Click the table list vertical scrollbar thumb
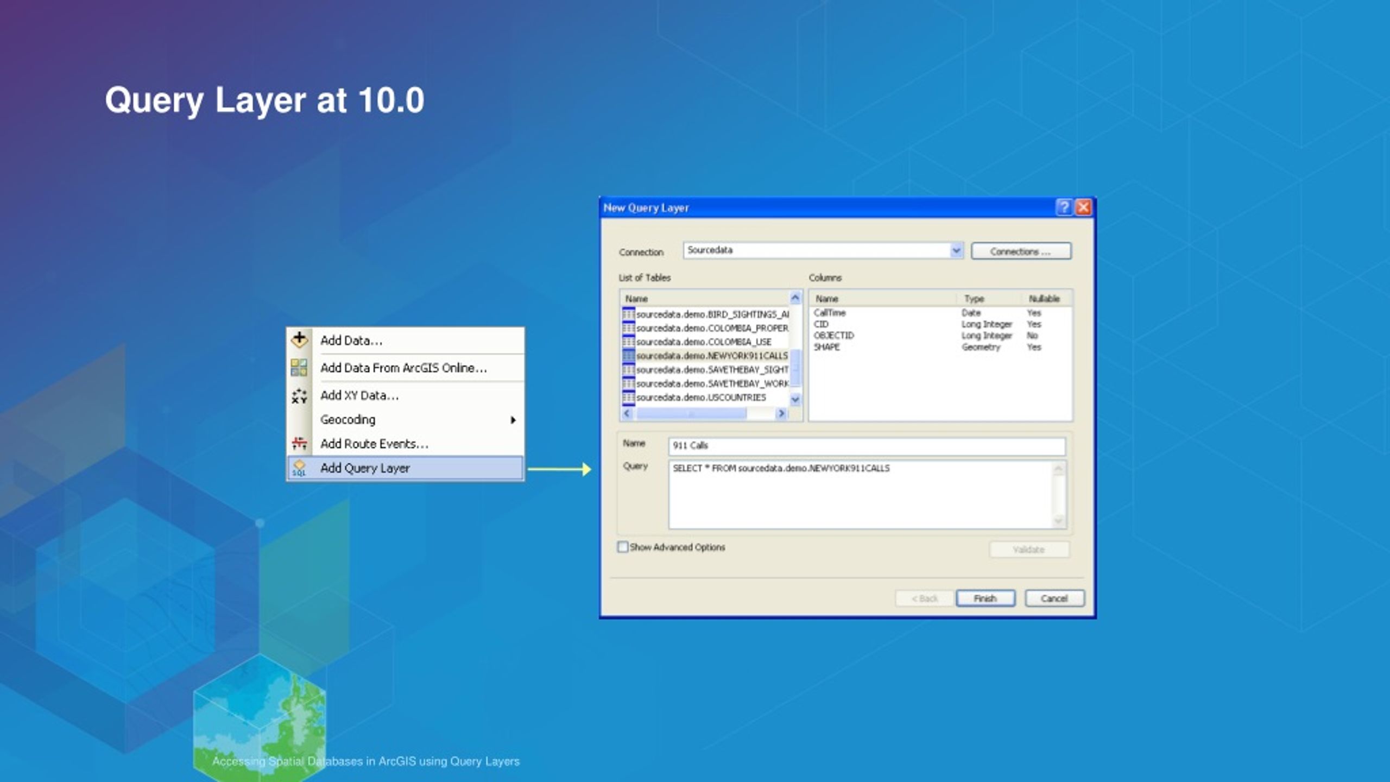This screenshot has width=1390, height=782. 795,368
